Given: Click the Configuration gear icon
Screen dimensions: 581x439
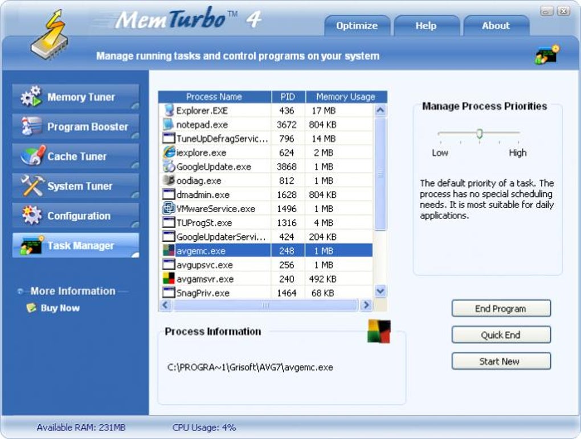Looking at the screenshot, I should [x=31, y=215].
